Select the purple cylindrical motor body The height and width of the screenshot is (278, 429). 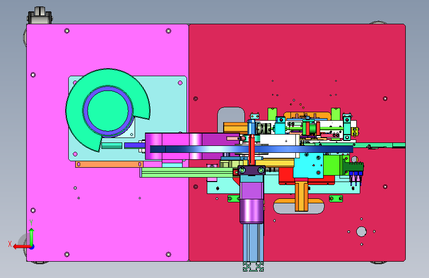(x=252, y=211)
